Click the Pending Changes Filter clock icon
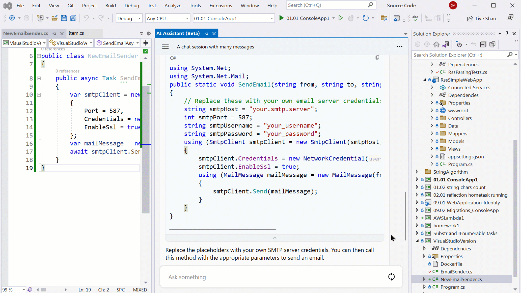The image size is (521, 293). tap(459, 44)
